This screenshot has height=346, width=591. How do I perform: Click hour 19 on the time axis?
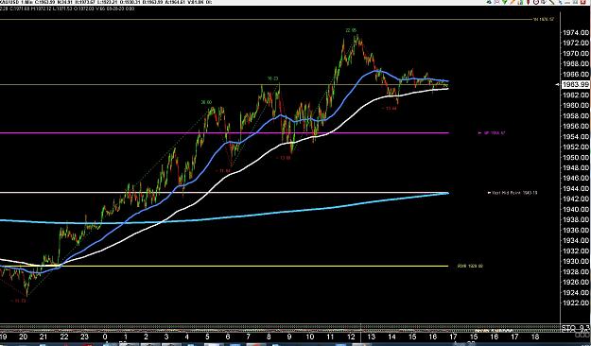pos(3,337)
